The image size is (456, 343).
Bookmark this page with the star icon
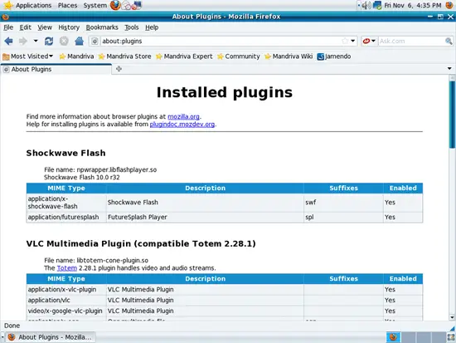[x=345, y=41]
